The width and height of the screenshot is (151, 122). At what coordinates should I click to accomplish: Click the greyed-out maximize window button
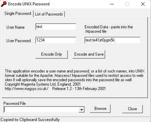(x=127, y=4)
